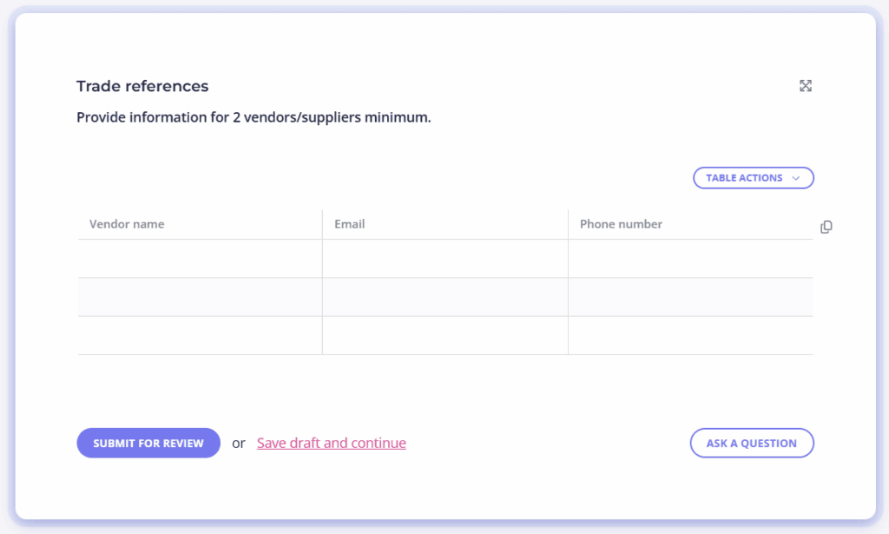The width and height of the screenshot is (889, 534).
Task: Submit the form for review
Action: click(148, 443)
